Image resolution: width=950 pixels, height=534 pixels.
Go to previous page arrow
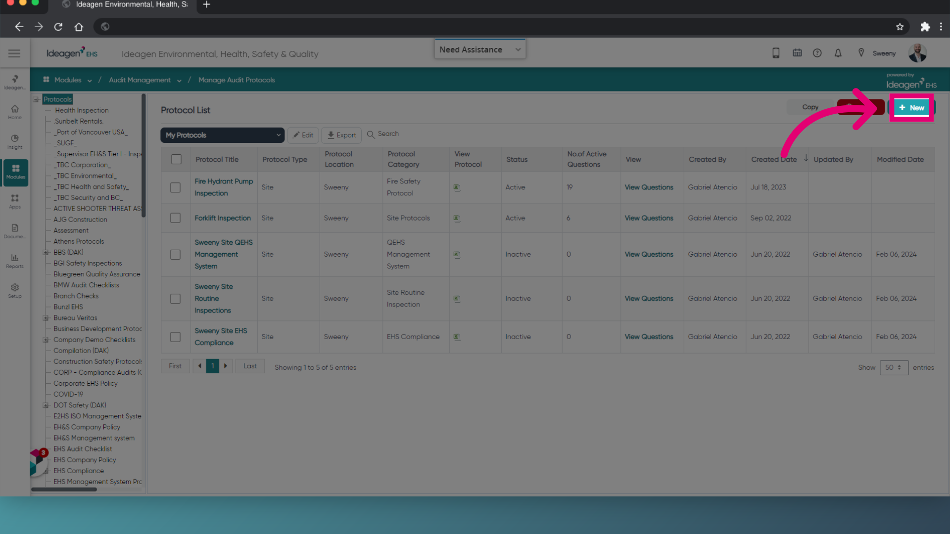point(199,366)
